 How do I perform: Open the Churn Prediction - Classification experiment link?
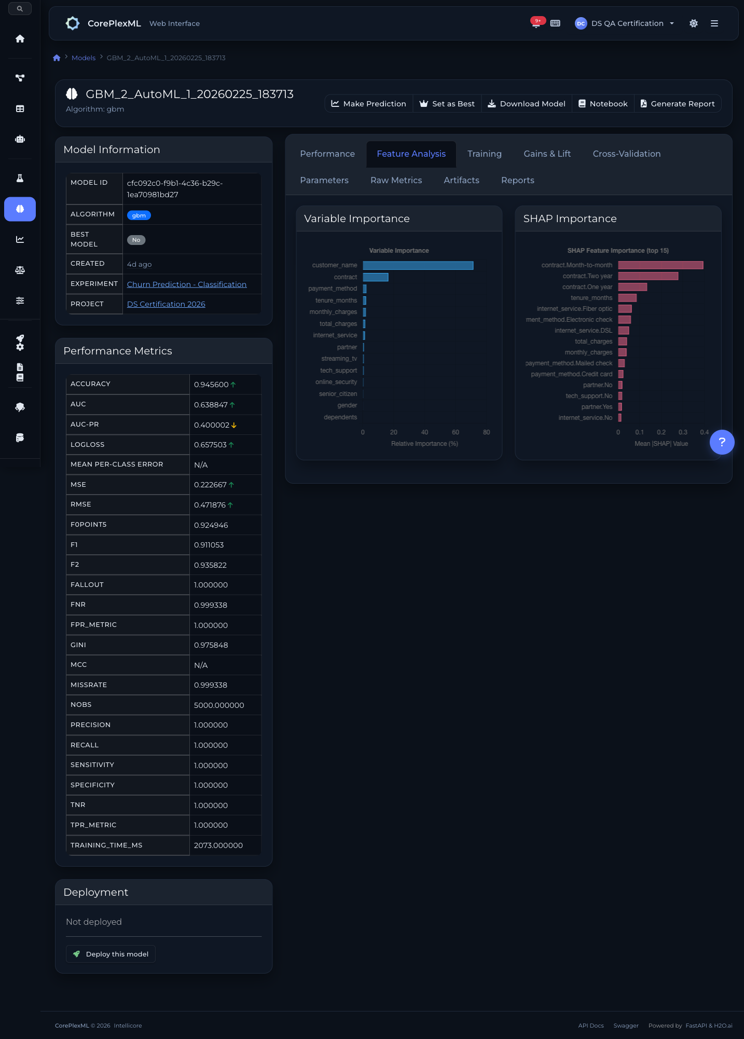click(187, 284)
